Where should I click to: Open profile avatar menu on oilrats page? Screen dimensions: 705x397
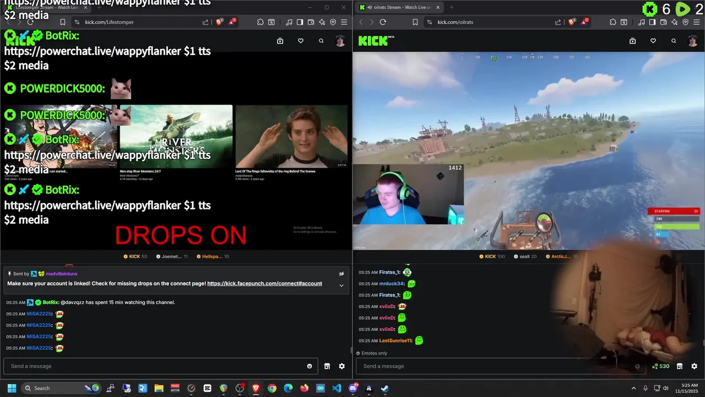693,41
